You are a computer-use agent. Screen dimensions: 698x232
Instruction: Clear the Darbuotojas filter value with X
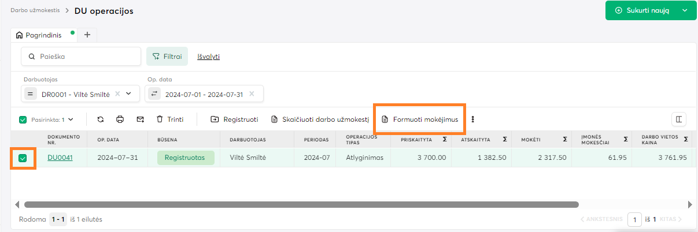click(117, 93)
